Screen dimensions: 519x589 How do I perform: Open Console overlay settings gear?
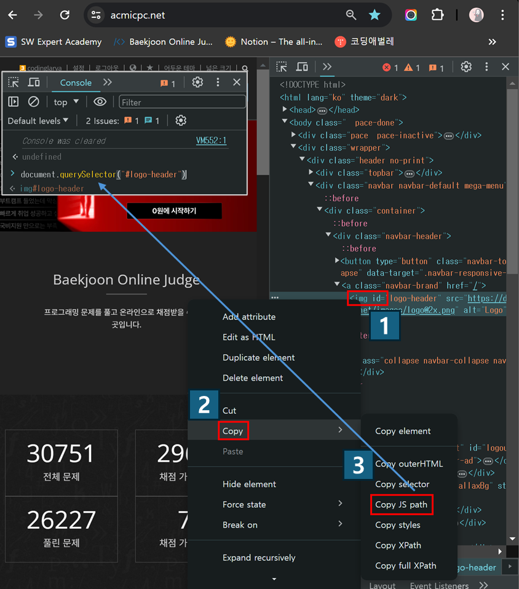coord(197,82)
